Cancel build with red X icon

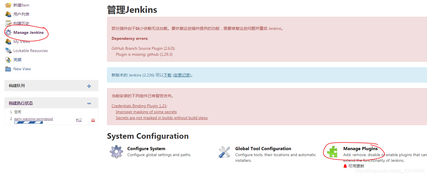click(x=93, y=120)
